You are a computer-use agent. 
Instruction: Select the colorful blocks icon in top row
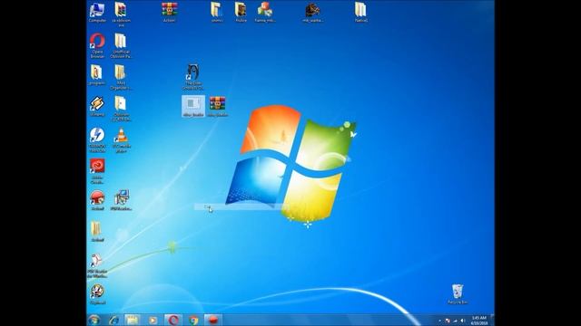point(265,13)
